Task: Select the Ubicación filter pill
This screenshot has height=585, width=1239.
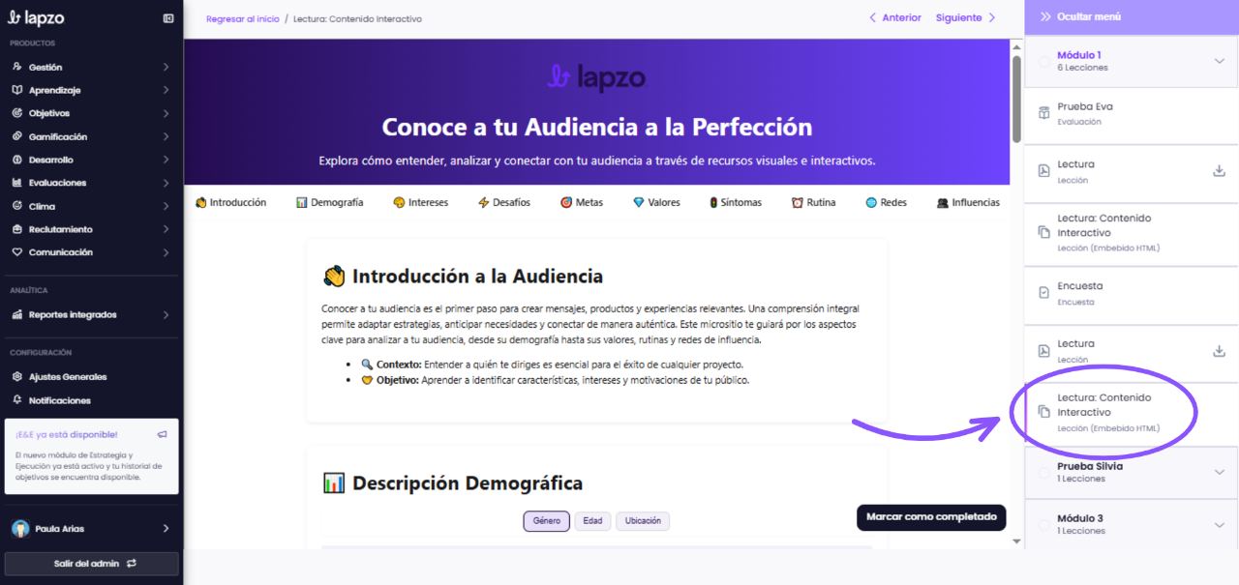Action: point(643,521)
